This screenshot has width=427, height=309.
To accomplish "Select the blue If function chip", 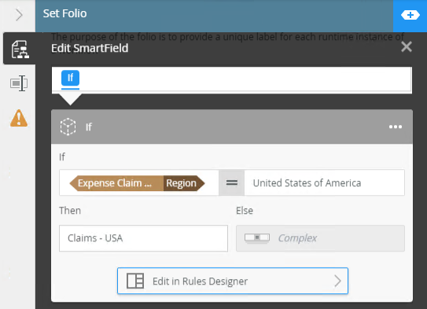I will point(70,78).
